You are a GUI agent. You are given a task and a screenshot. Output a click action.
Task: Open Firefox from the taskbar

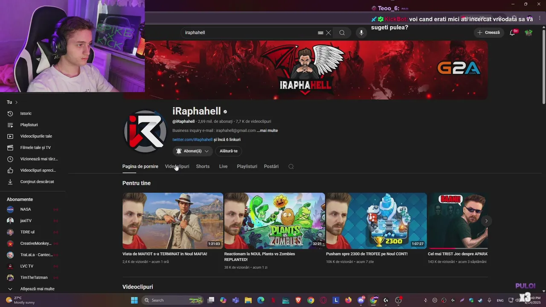pos(349,300)
